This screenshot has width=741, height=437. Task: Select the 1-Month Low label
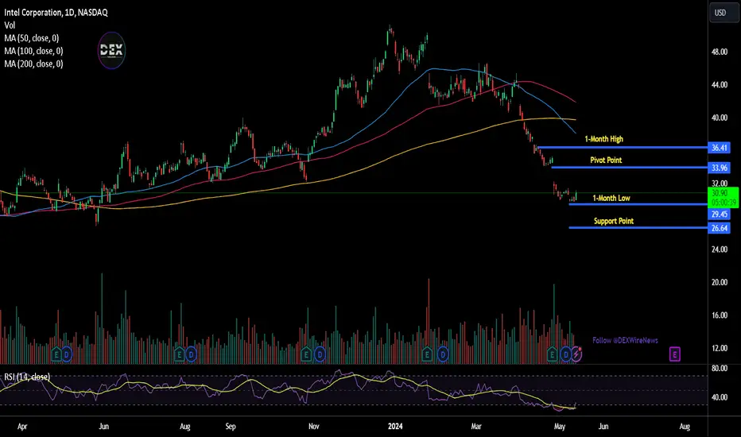pos(611,199)
